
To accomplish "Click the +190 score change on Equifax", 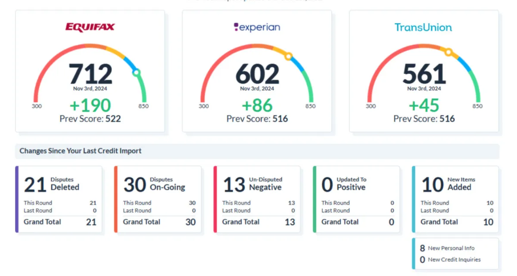I will (x=90, y=105).
